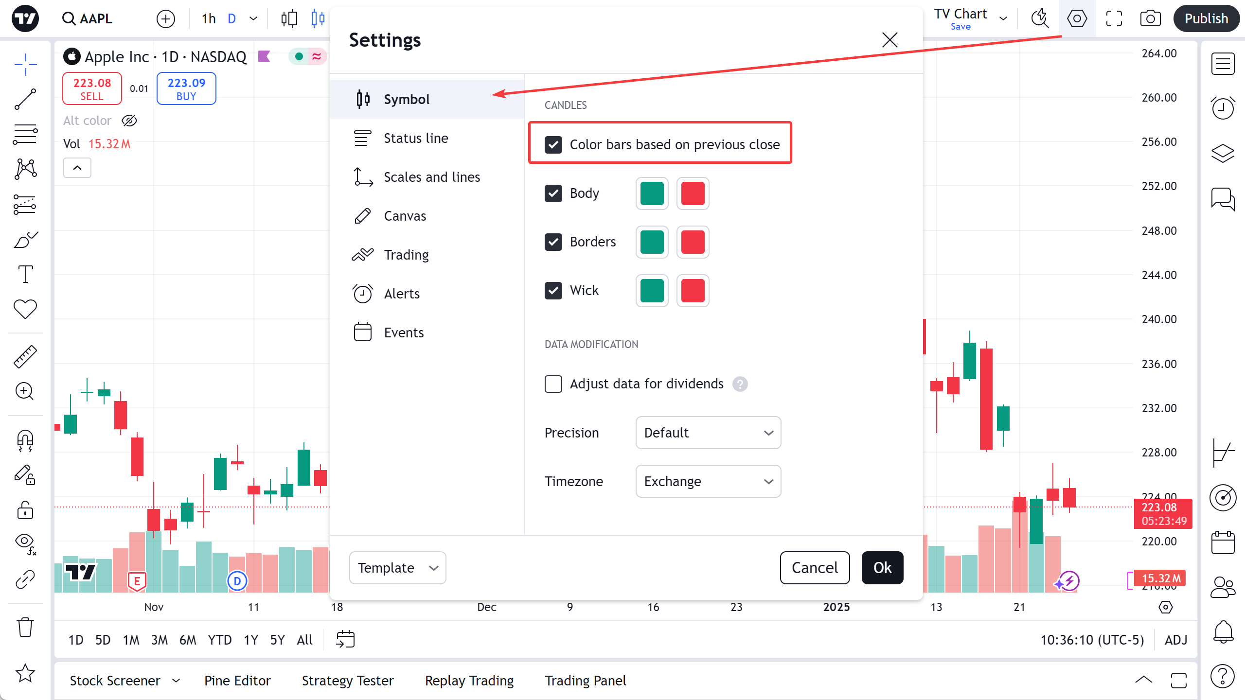
Task: Switch to the Scales and lines tab
Action: pyautogui.click(x=431, y=177)
